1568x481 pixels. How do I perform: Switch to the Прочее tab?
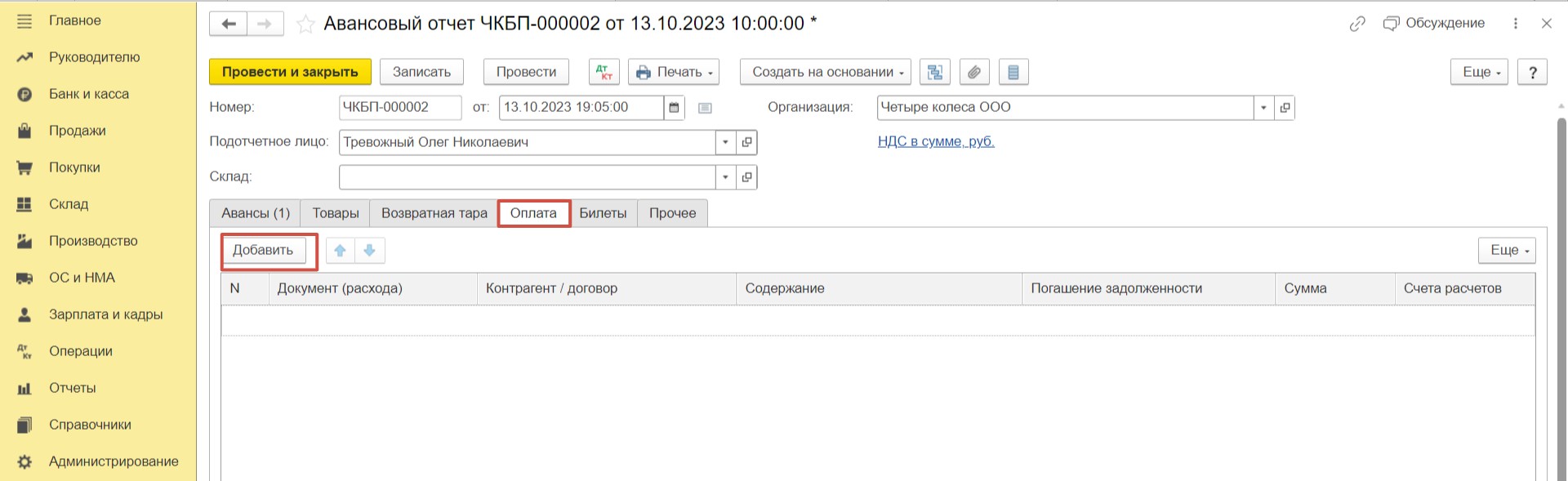click(x=673, y=213)
